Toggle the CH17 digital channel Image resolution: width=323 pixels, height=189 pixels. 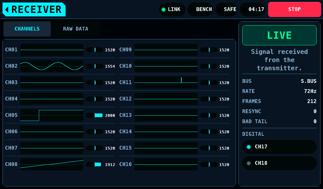pos(279,147)
